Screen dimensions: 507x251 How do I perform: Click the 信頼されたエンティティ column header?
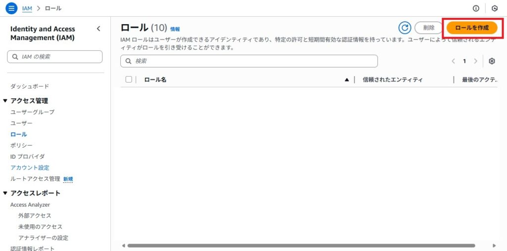pyautogui.click(x=393, y=80)
